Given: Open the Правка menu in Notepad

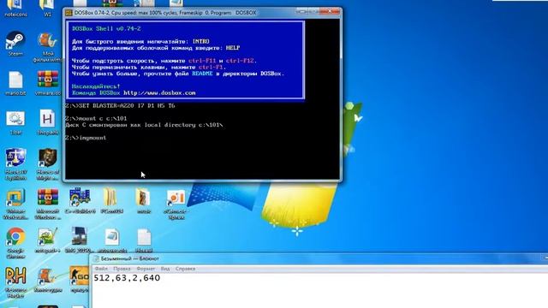Looking at the screenshot, I should point(122,269).
